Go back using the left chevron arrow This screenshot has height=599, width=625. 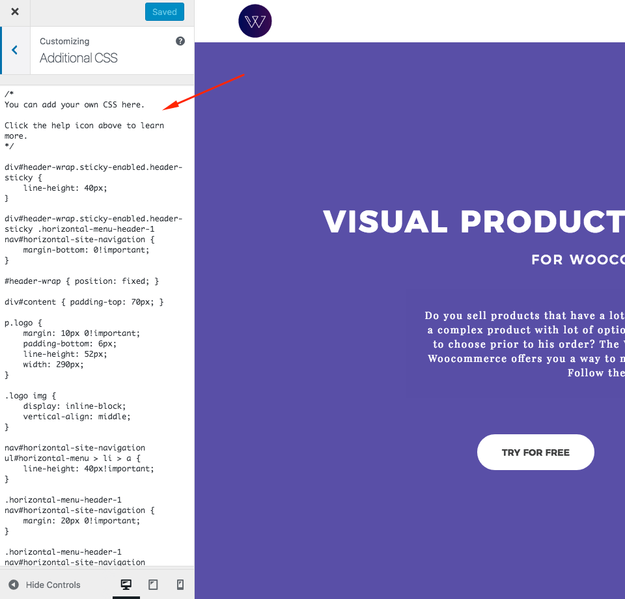[15, 50]
